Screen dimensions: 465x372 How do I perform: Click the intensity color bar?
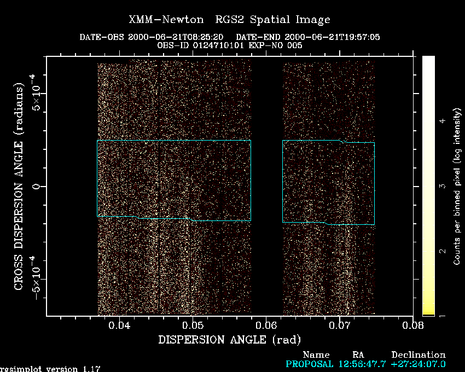[x=428, y=186]
